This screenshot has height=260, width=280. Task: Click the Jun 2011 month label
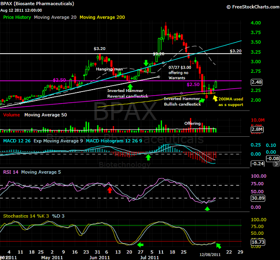99,258
